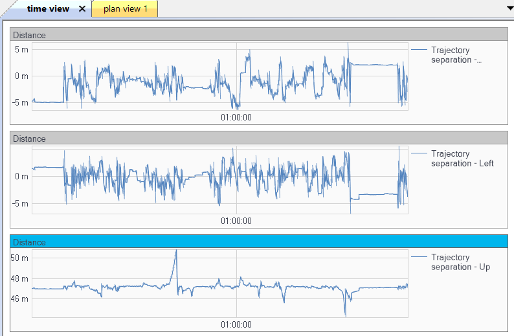514x336 pixels.
Task: Switch to the plan view 1 tab
Action: 125,9
